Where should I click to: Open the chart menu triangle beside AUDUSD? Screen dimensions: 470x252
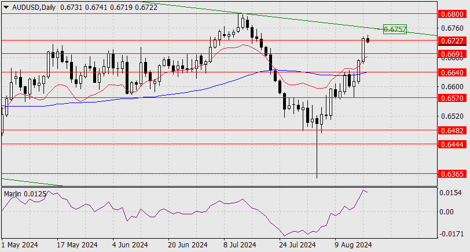pos(6,8)
